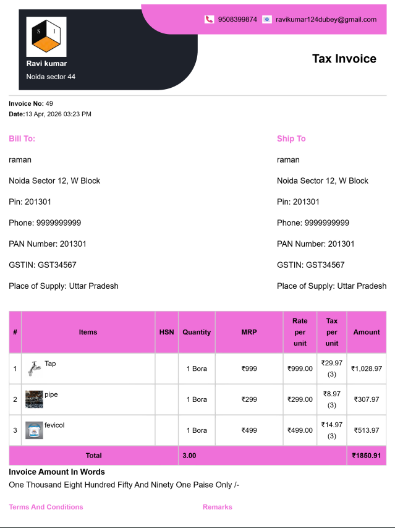This screenshot has width=395, height=528.
Task: Click the Quantity column header
Action: (x=197, y=332)
